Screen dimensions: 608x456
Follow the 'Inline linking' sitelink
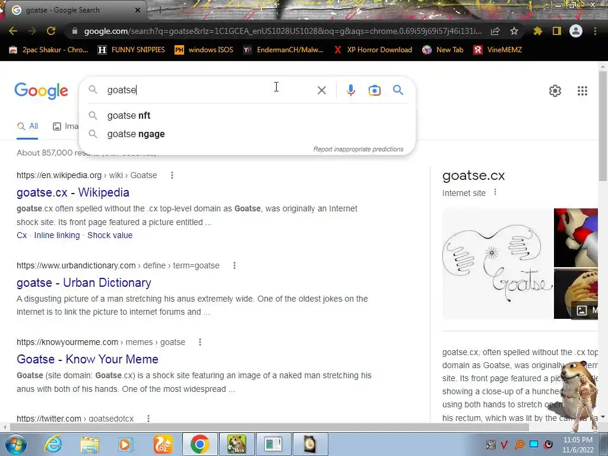(x=57, y=235)
